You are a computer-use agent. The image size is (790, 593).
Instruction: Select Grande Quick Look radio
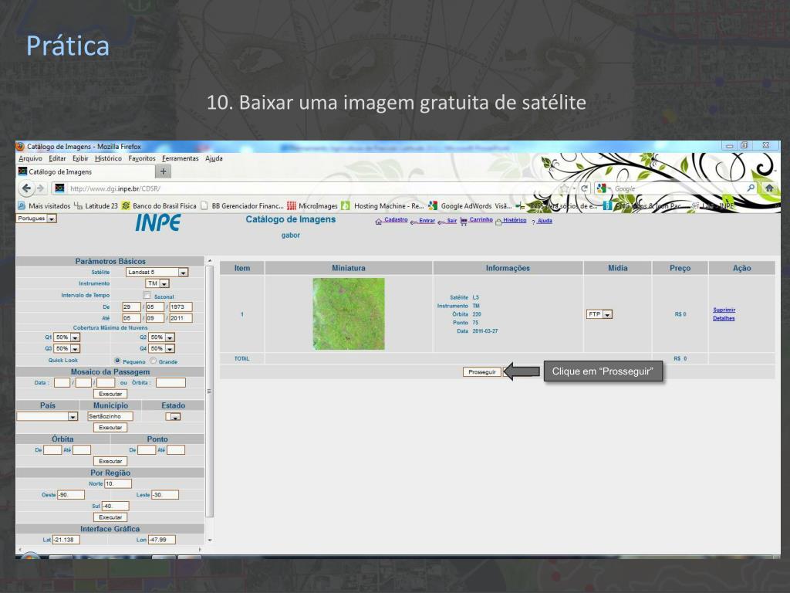[x=154, y=361]
